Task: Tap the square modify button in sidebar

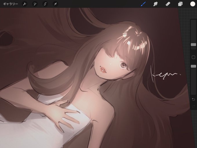Action: point(193,57)
